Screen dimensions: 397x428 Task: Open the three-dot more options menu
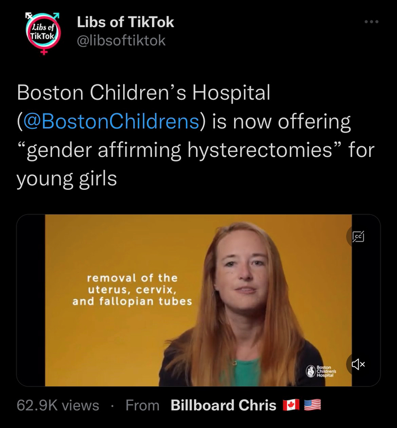tap(371, 22)
